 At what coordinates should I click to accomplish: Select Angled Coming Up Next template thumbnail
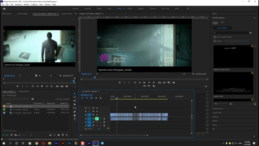[233, 57]
